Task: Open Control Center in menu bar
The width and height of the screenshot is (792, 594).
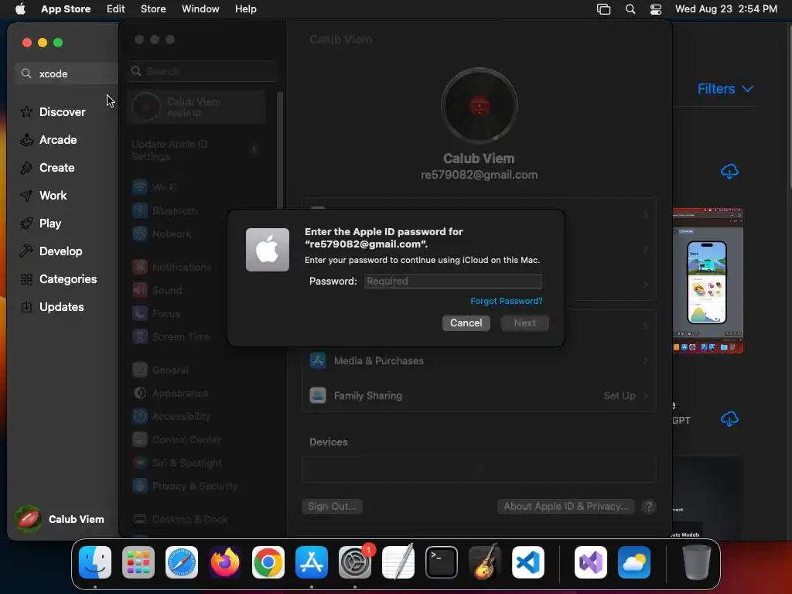Action: [x=656, y=9]
